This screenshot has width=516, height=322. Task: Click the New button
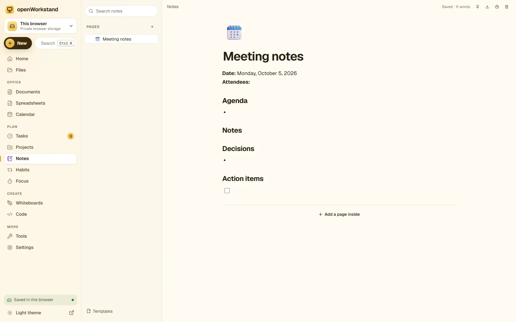pyautogui.click(x=18, y=43)
